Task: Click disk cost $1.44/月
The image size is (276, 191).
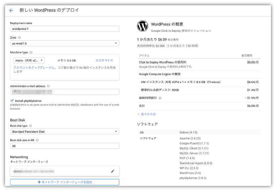Action: [253, 90]
